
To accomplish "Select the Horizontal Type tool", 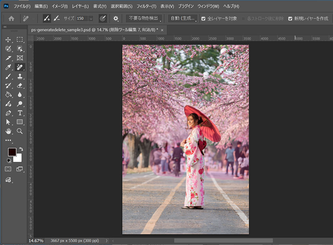I will (20, 113).
